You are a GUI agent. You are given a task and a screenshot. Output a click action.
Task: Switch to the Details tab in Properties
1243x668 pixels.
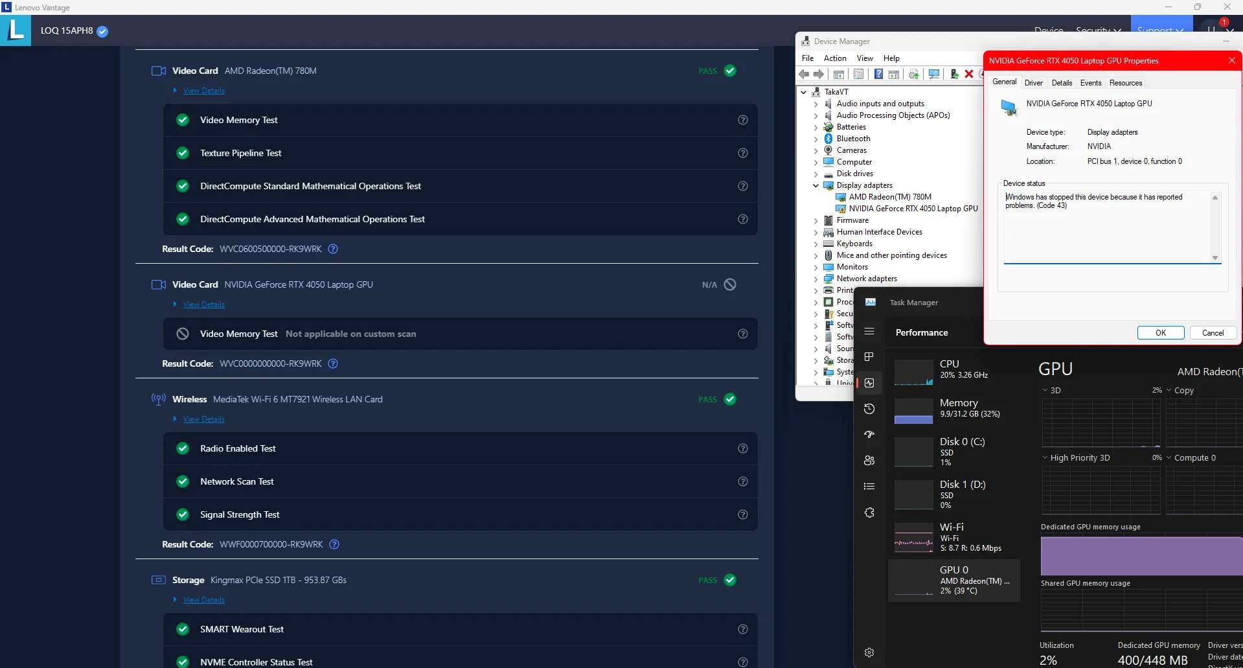click(1062, 83)
